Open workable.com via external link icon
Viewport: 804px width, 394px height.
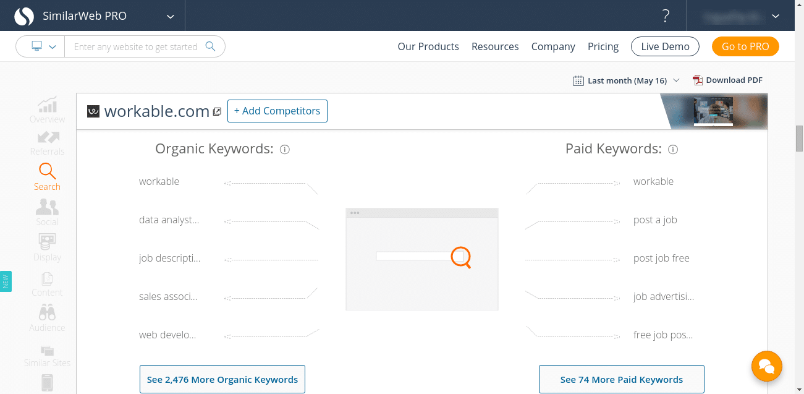(217, 112)
